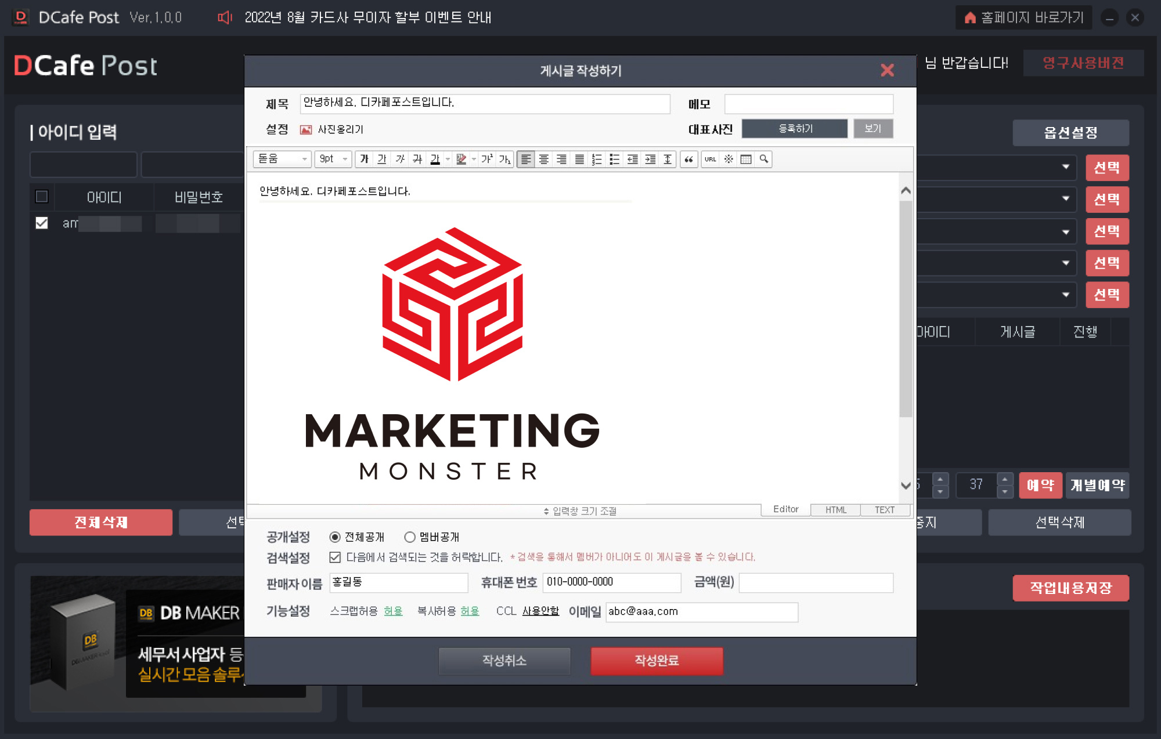
Task: Toggle 스크랩허용 허용 setting
Action: click(393, 611)
